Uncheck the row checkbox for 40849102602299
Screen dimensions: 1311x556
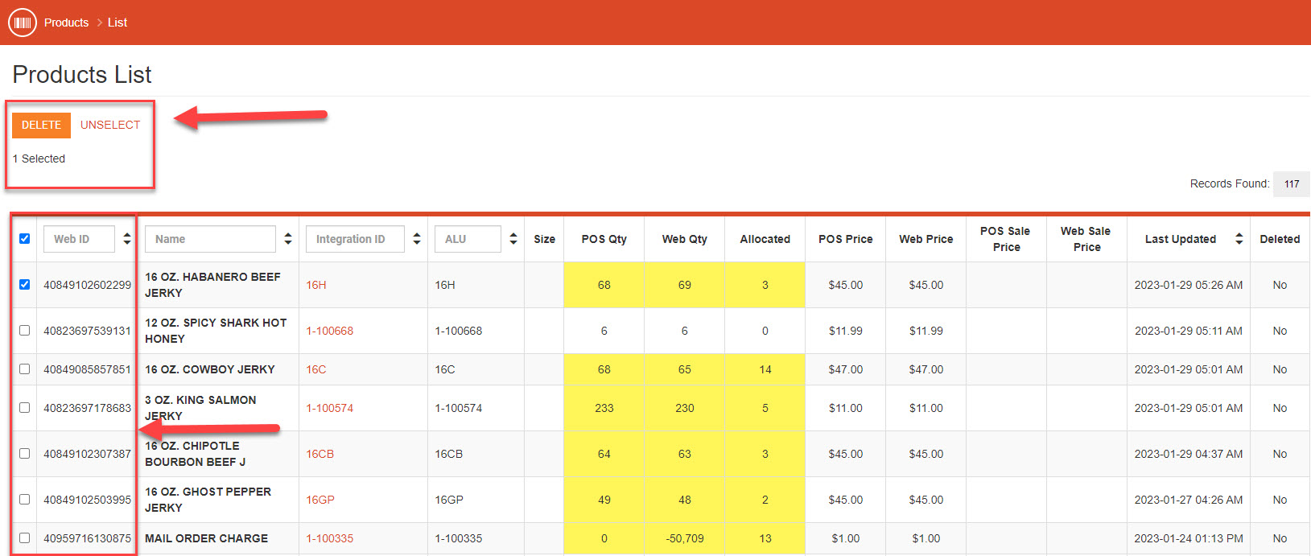(24, 284)
